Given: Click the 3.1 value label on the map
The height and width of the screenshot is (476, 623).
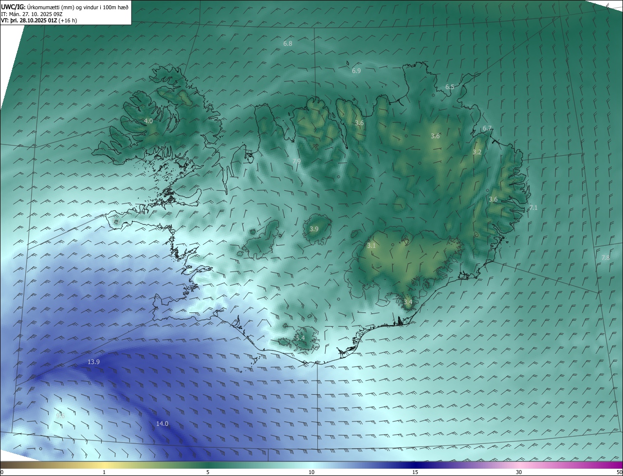Looking at the screenshot, I should point(371,246).
